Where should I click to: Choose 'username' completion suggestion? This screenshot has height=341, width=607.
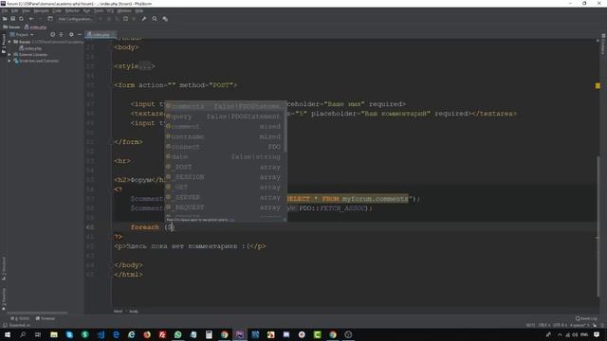224,136
